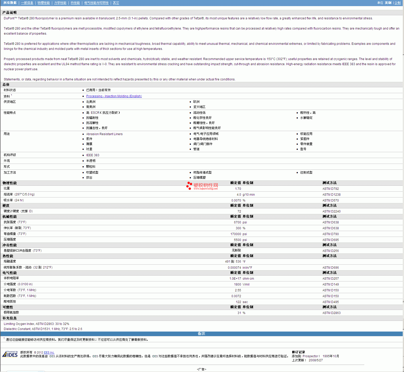Click the 体积电阻率 value 1.0E+17
404x372 pixels.
tap(235, 279)
